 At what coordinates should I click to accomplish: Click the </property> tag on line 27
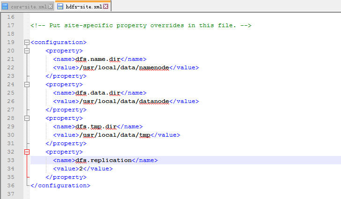(x=66, y=110)
